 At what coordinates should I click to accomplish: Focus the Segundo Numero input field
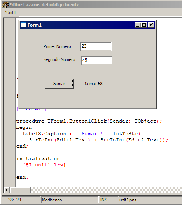coord(96,61)
